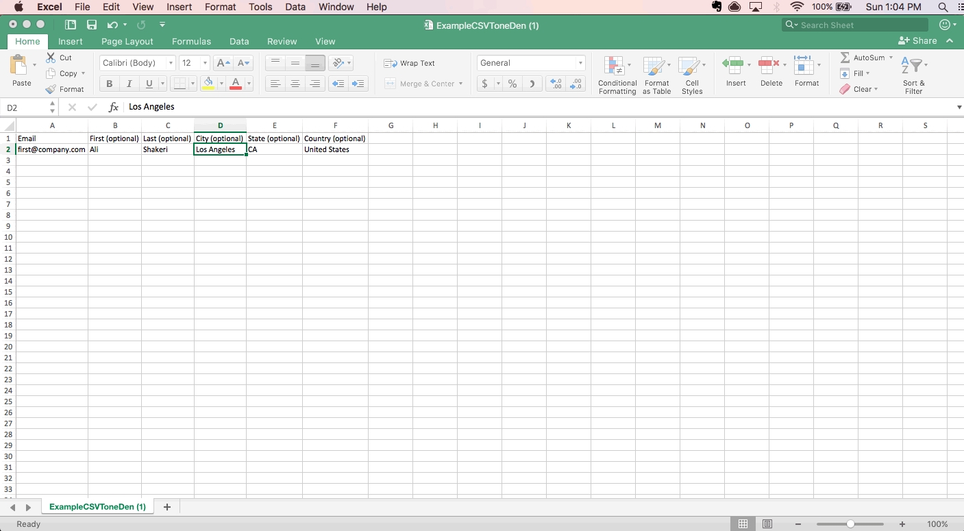Click the Conditional Formatting icon
Viewport: 964px width, 531px height.
[614, 66]
